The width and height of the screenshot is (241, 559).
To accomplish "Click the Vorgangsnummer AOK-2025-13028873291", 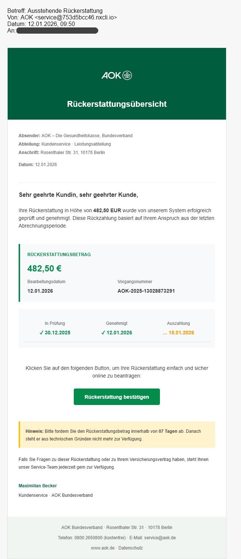I will pos(146,291).
